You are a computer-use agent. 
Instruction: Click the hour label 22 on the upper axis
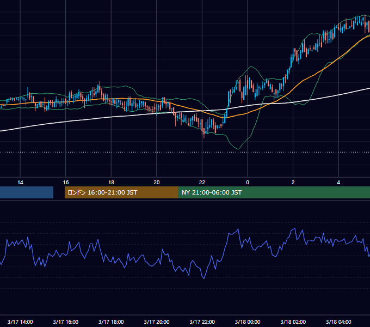pyautogui.click(x=202, y=183)
